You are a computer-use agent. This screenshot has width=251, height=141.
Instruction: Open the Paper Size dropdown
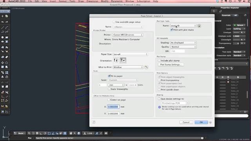130,54
